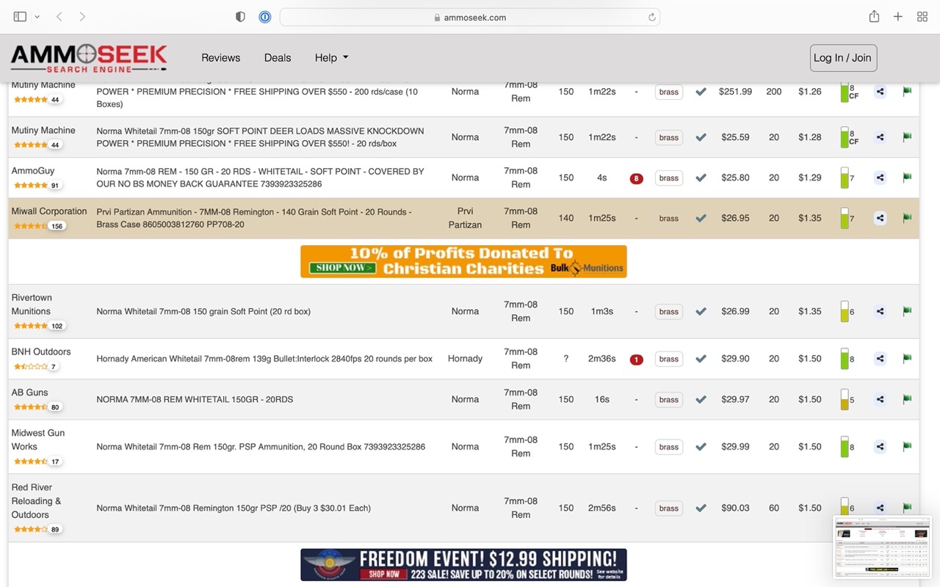The height and width of the screenshot is (587, 940).
Task: Click shipping score bar in BNH Outdoors row
Action: (845, 359)
